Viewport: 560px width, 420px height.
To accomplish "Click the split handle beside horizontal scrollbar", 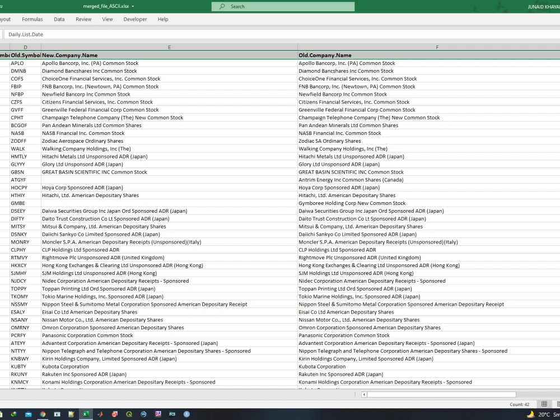I will click(355, 394).
